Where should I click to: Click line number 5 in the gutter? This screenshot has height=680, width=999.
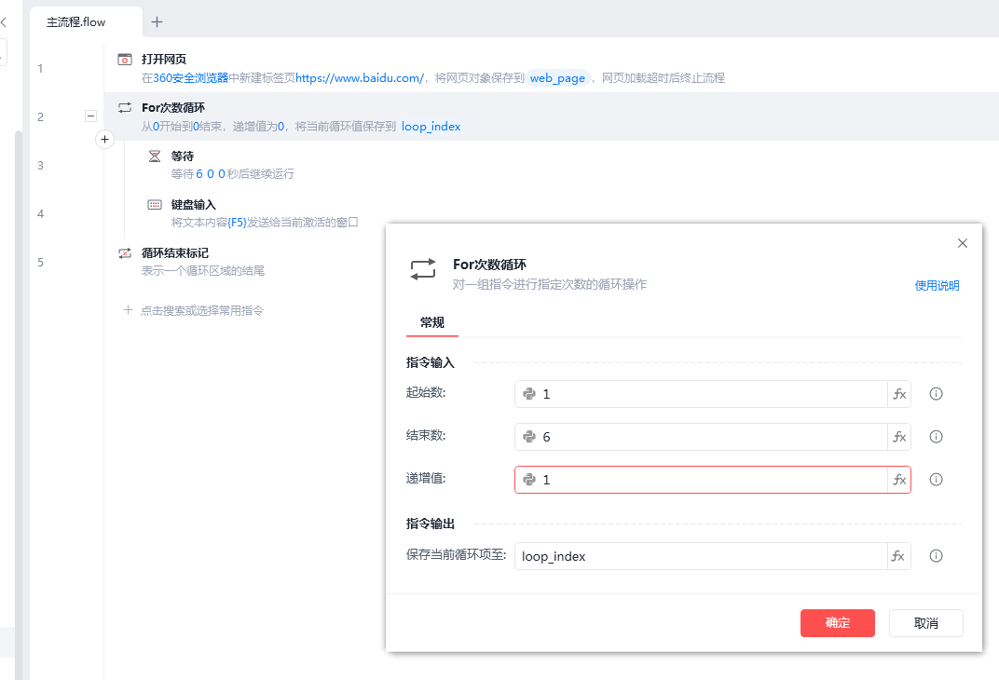click(40, 262)
